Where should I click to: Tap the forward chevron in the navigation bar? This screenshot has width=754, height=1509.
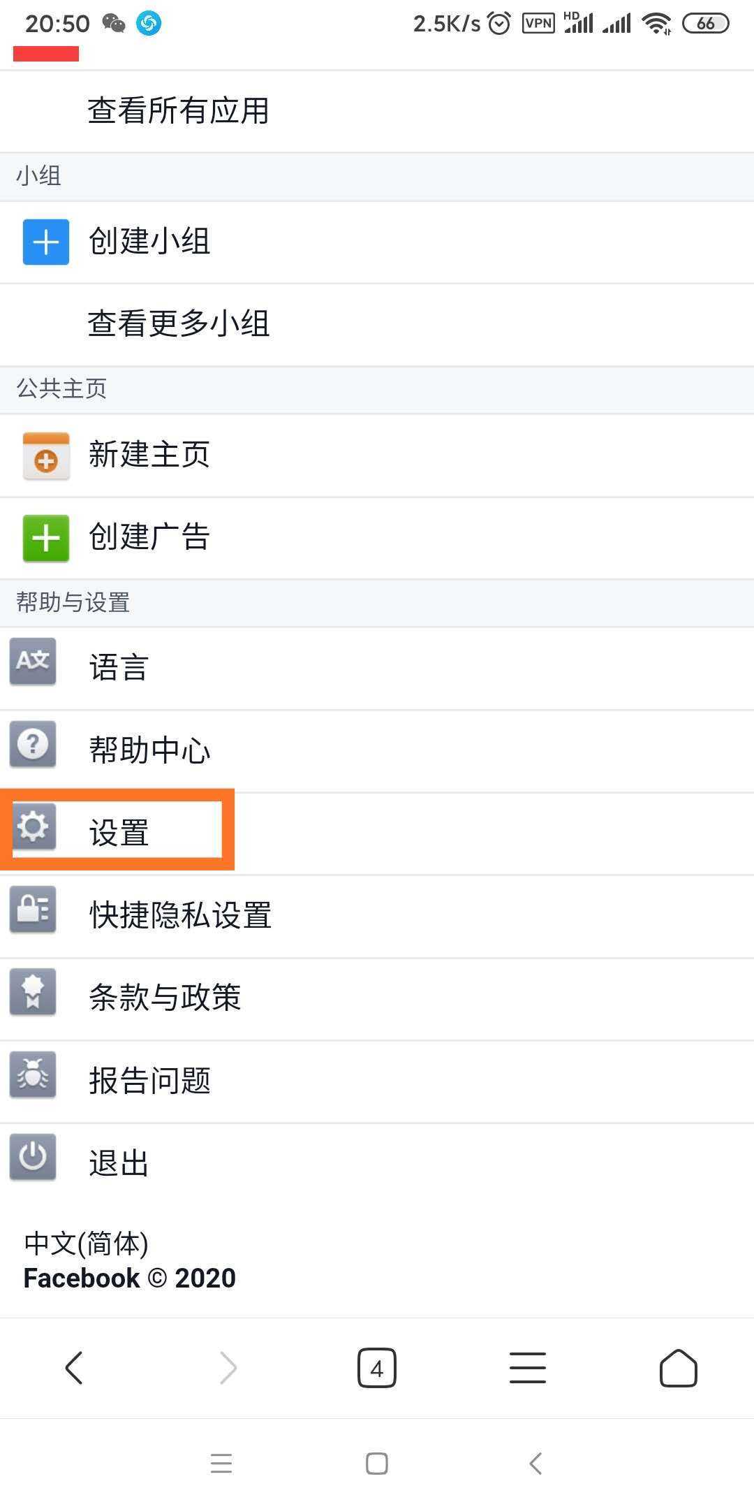[x=226, y=1367]
